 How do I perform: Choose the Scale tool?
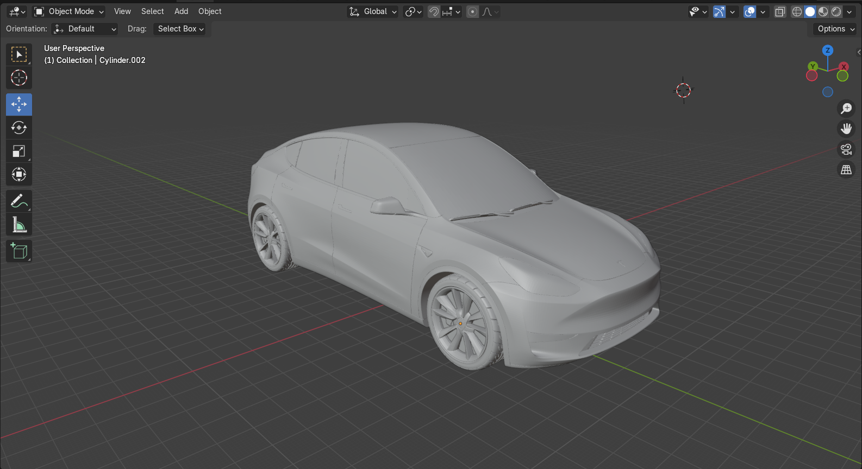[19, 151]
